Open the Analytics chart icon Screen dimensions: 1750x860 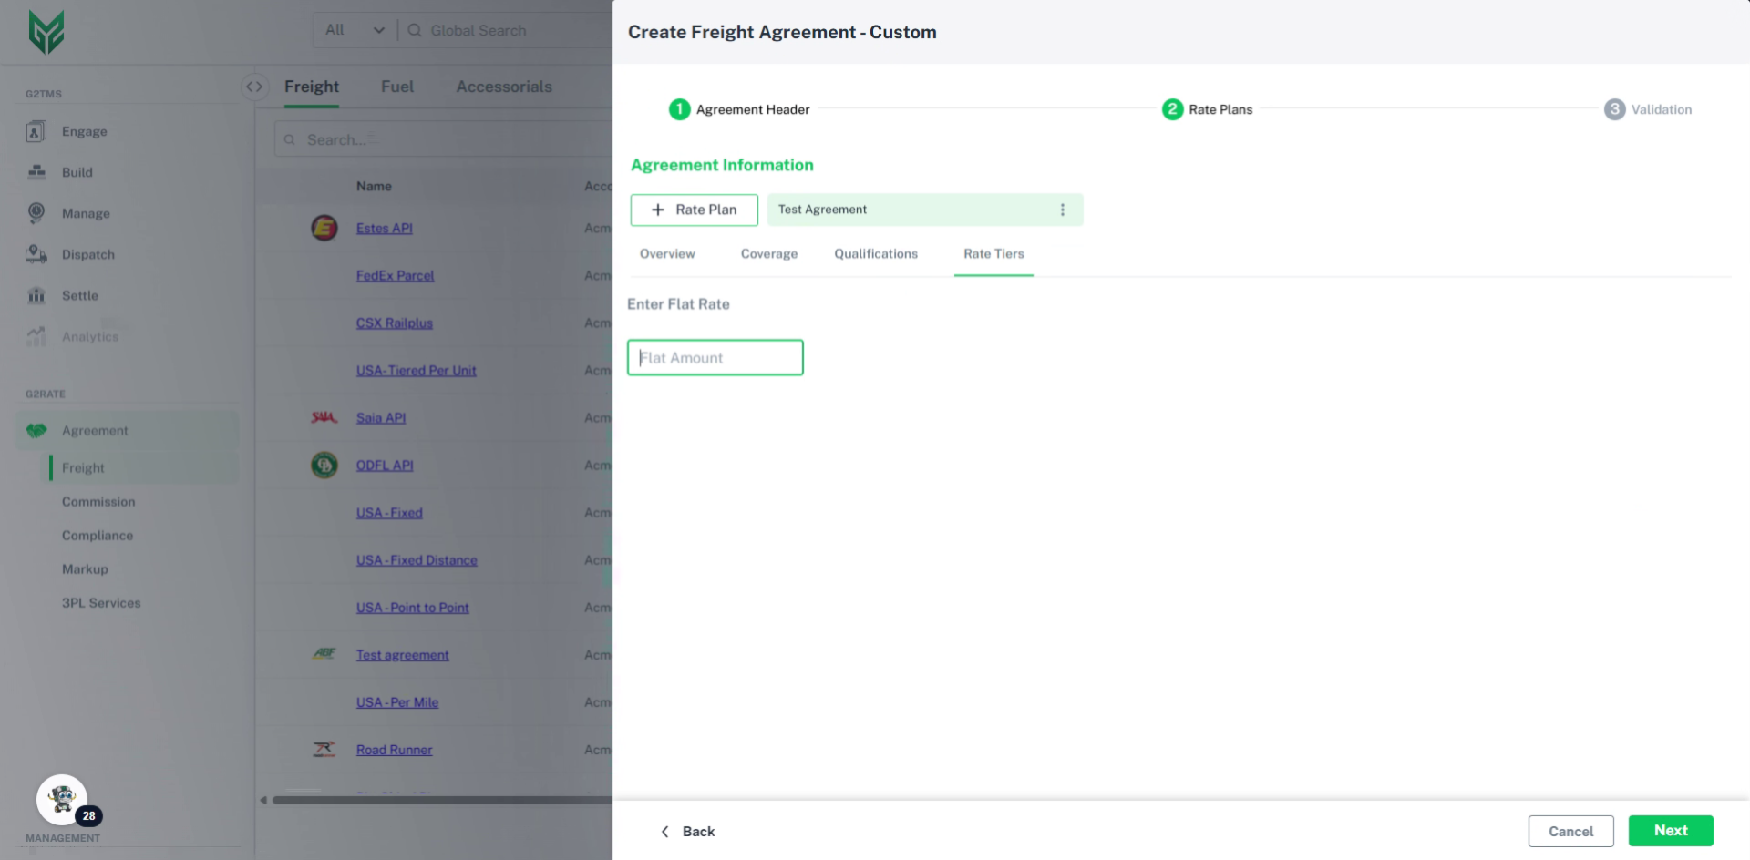click(36, 336)
